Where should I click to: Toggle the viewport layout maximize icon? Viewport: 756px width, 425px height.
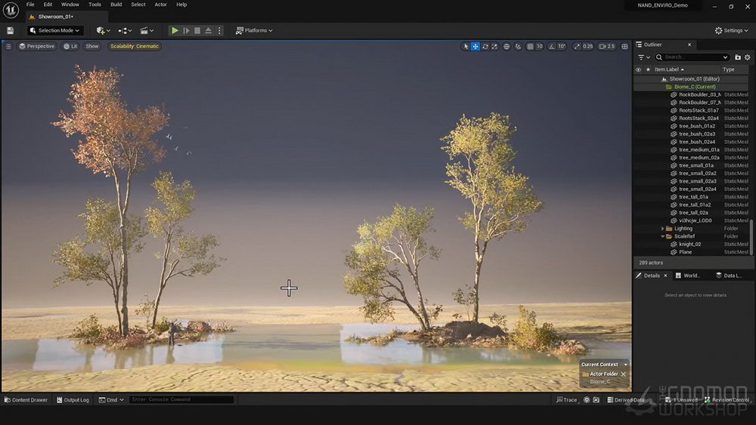(x=625, y=46)
